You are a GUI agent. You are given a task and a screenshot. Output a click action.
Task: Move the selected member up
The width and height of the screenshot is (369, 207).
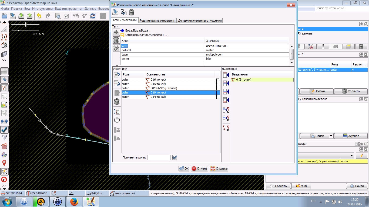click(117, 75)
